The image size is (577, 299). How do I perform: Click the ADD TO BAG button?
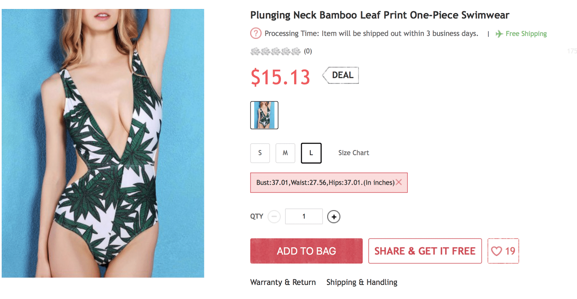pyautogui.click(x=306, y=251)
